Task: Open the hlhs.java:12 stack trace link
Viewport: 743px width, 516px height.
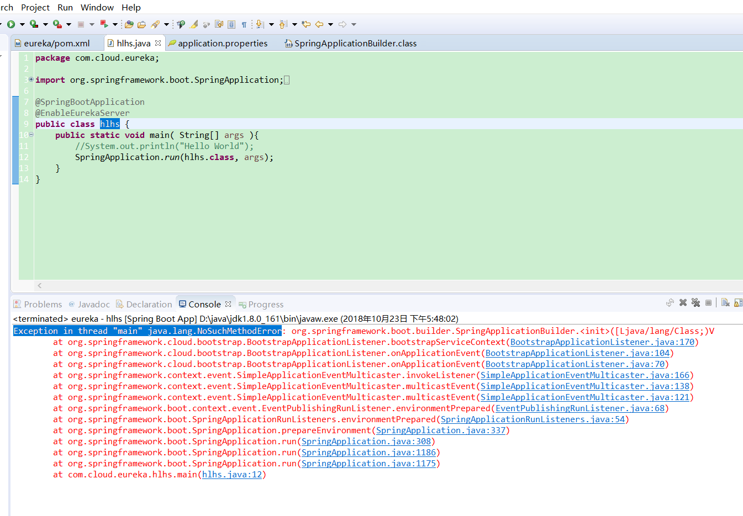Action: tap(232, 475)
